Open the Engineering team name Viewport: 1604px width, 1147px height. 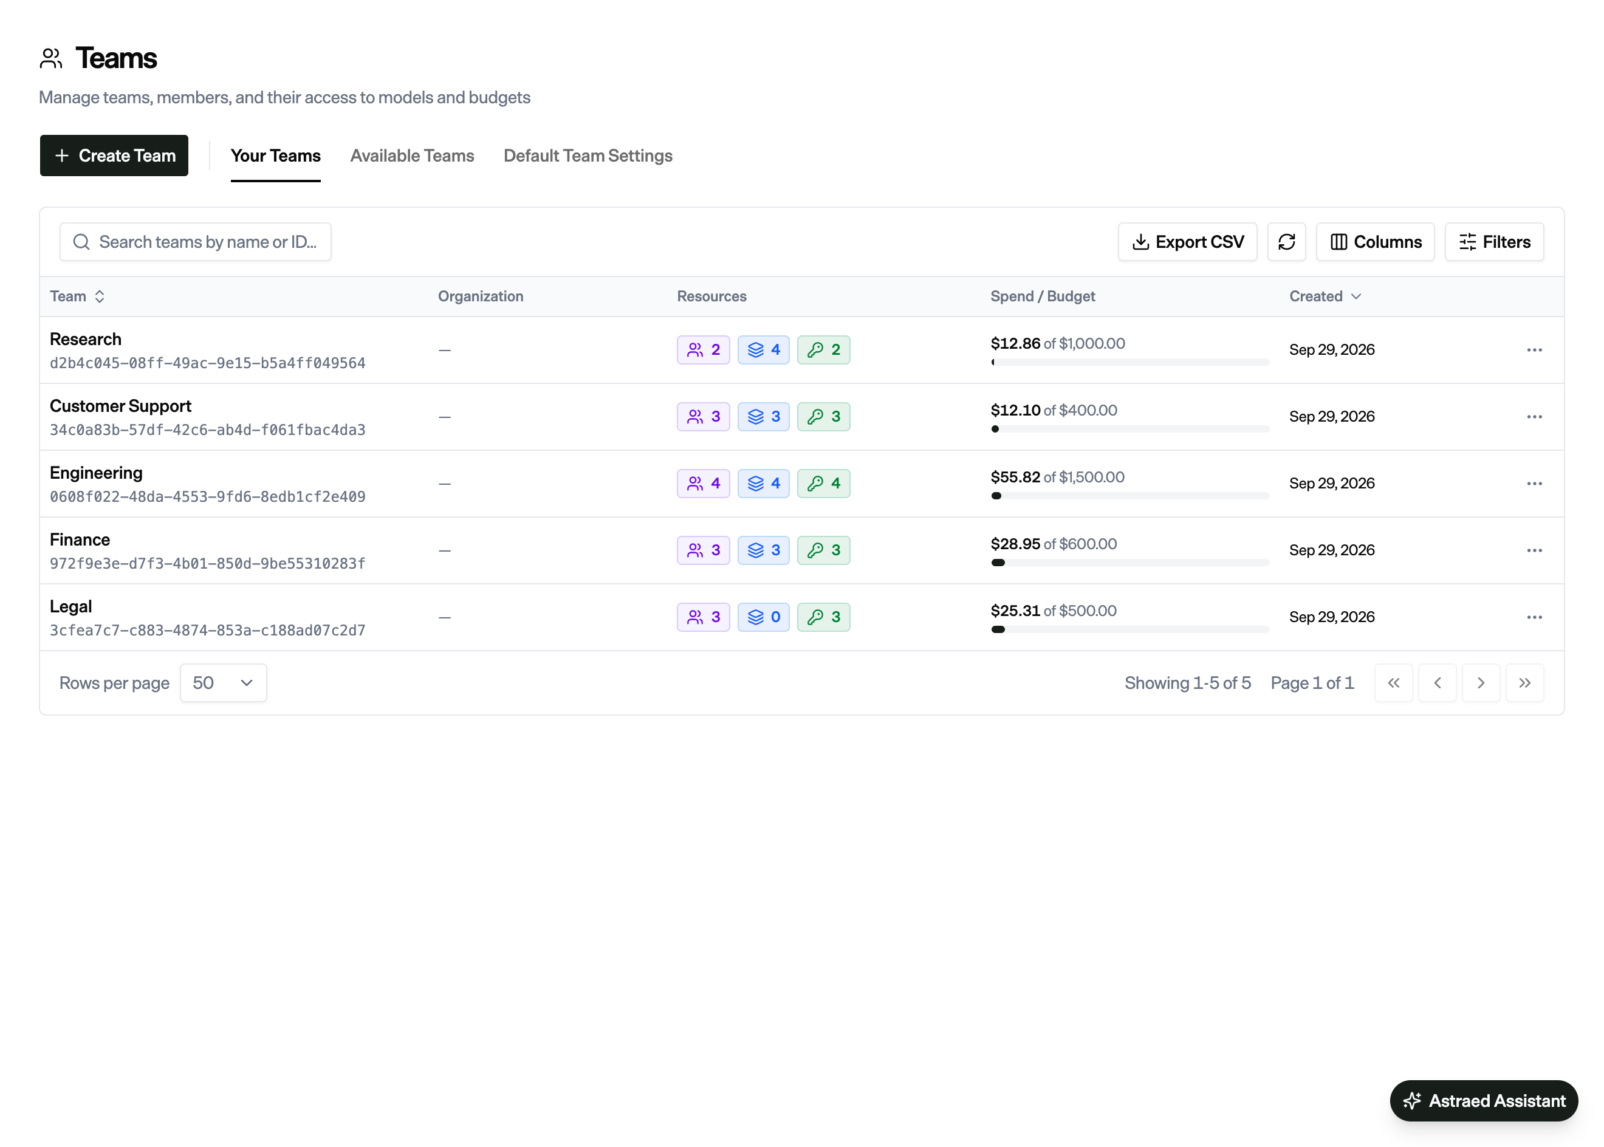pos(96,473)
